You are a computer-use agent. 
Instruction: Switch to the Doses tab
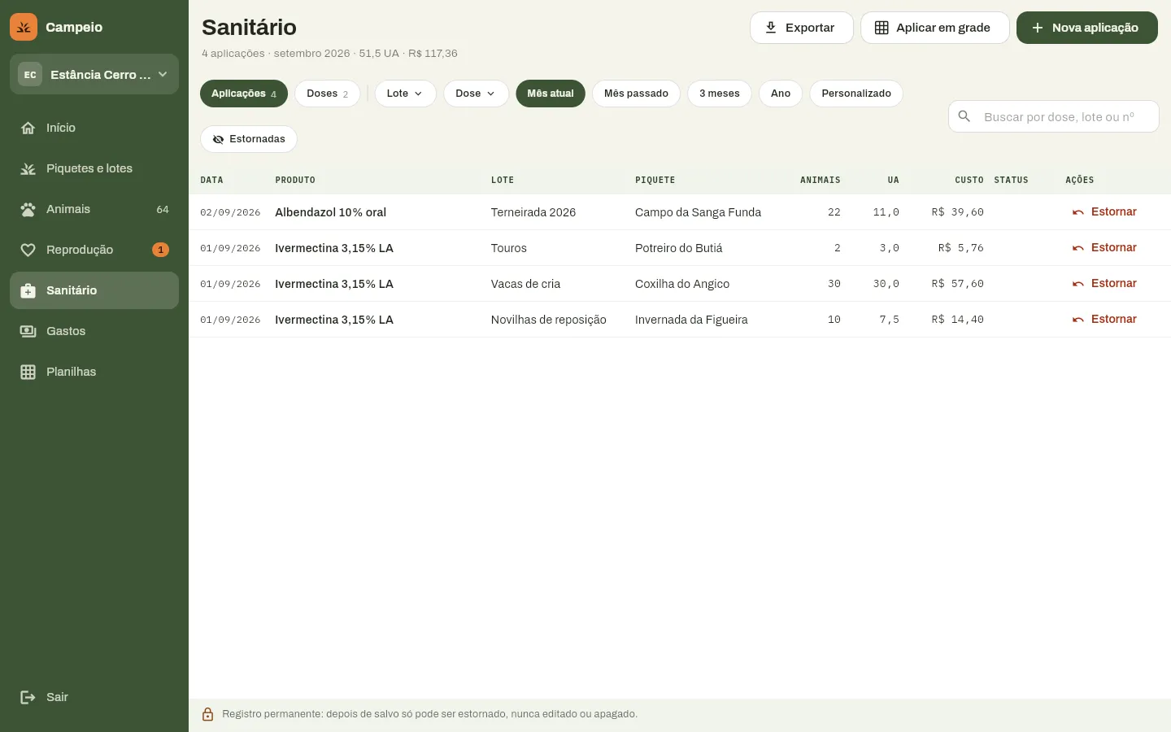327,94
